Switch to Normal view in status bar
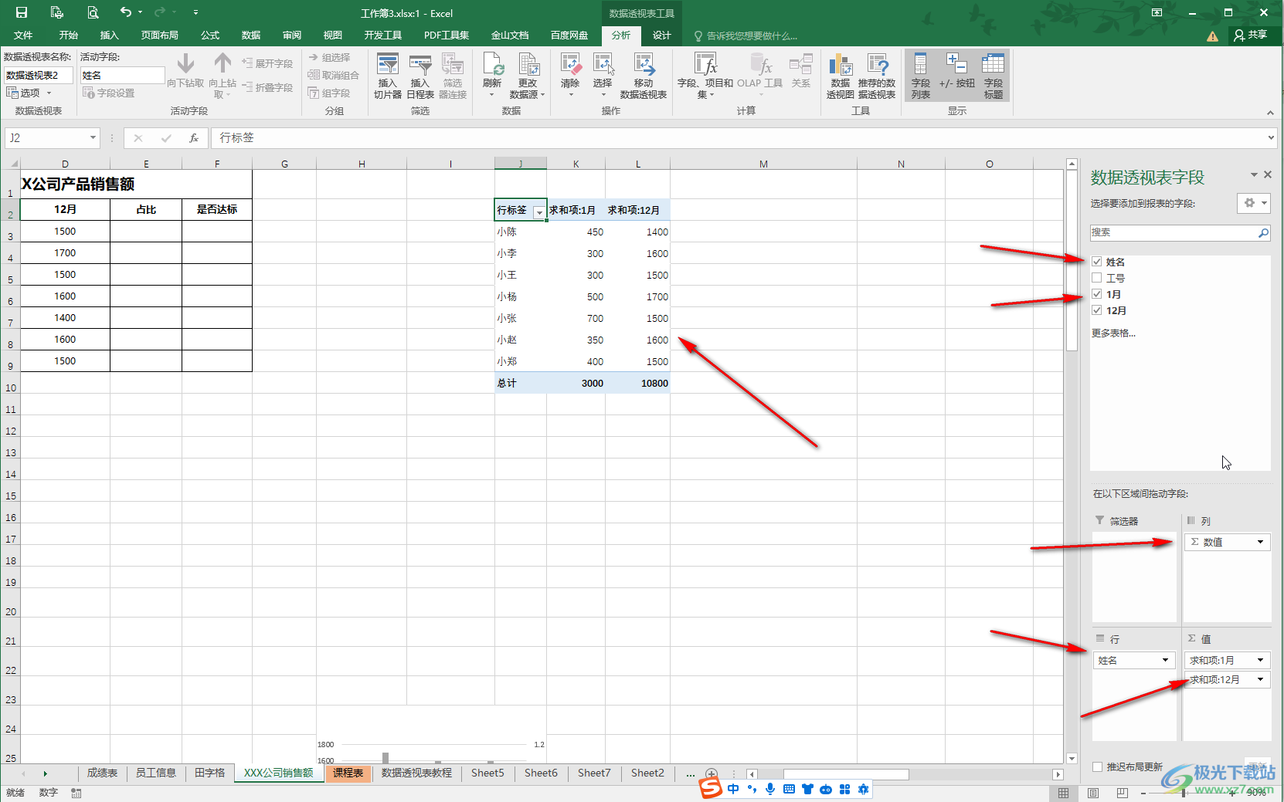Viewport: 1284px width, 802px height. (1064, 793)
